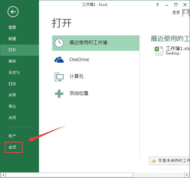
Task: Click the computer monitor icon
Action: (x=59, y=77)
